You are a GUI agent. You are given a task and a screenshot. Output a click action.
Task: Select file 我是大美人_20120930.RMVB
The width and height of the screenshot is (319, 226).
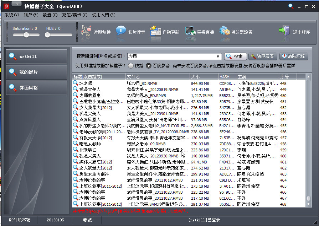(153, 156)
